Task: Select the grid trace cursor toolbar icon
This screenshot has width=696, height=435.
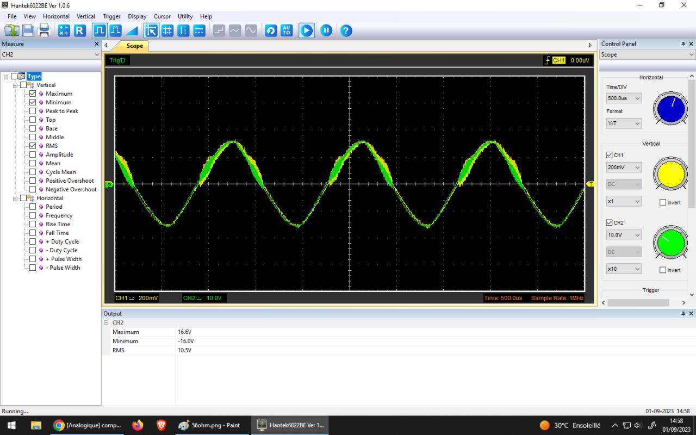Action: point(167,30)
